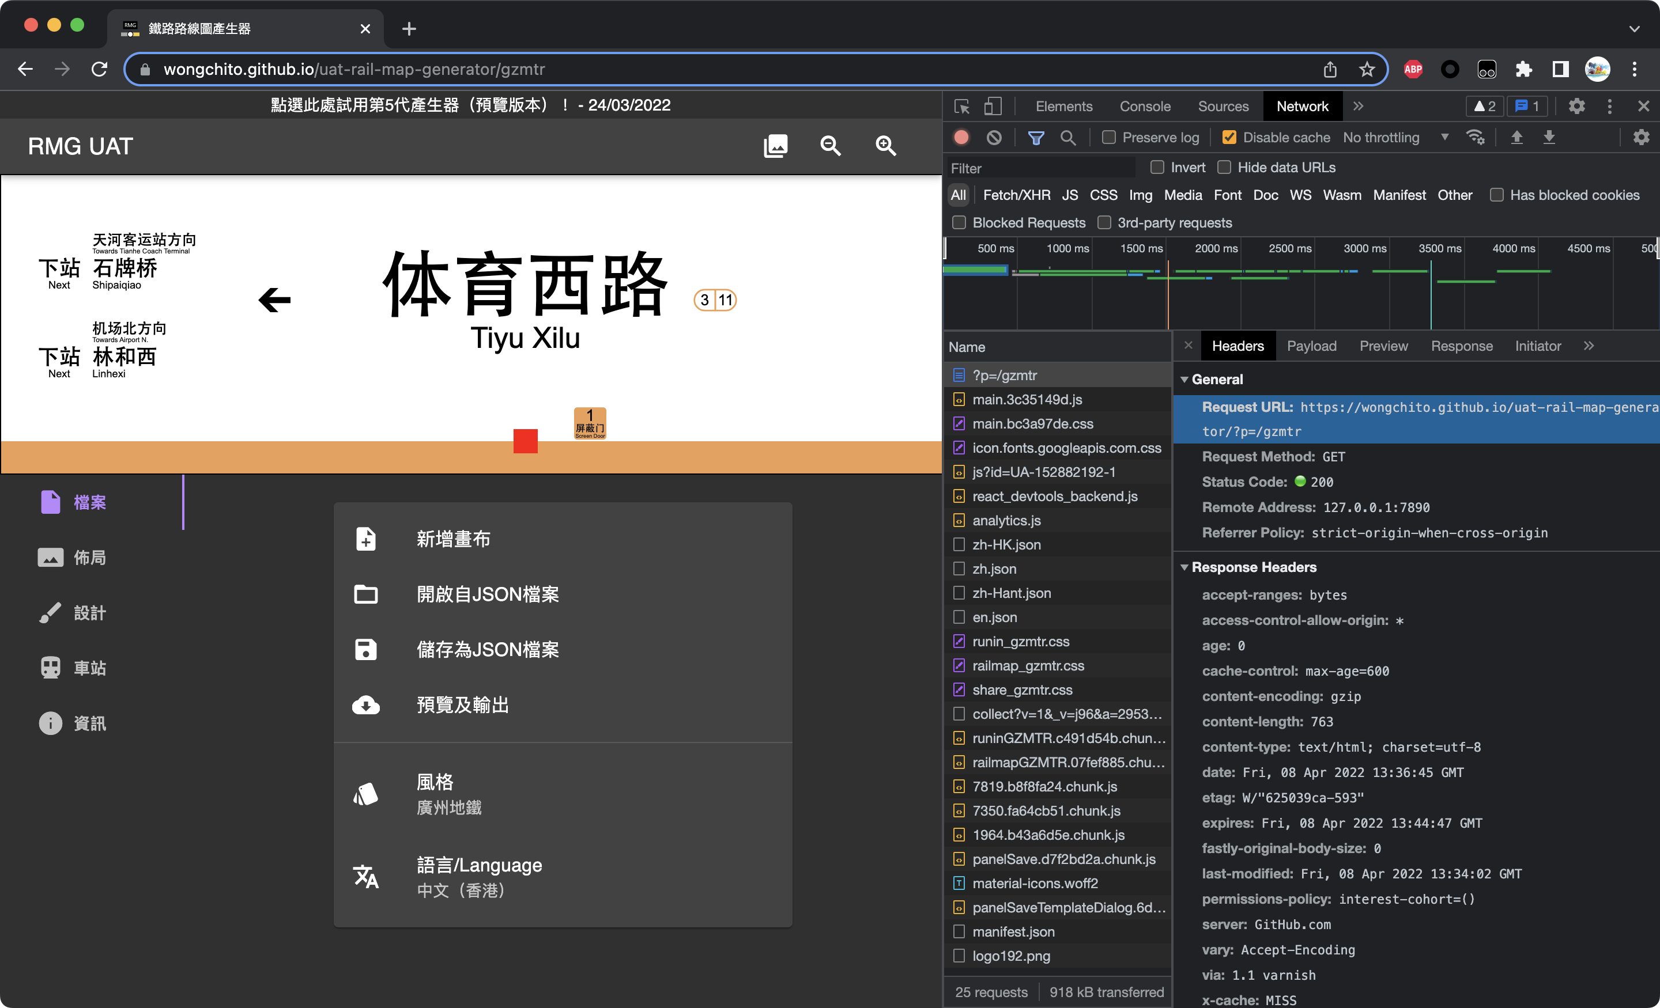Select the 佈局 (layout) sidebar icon
The width and height of the screenshot is (1660, 1008).
pos(51,557)
